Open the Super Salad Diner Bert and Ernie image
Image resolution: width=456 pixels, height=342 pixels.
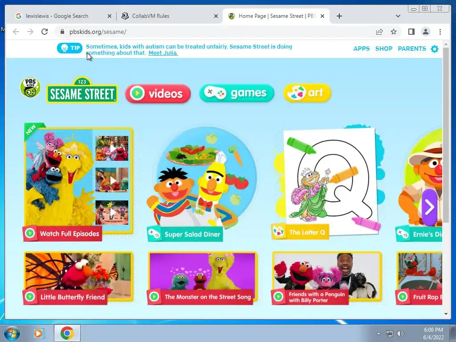(203, 177)
